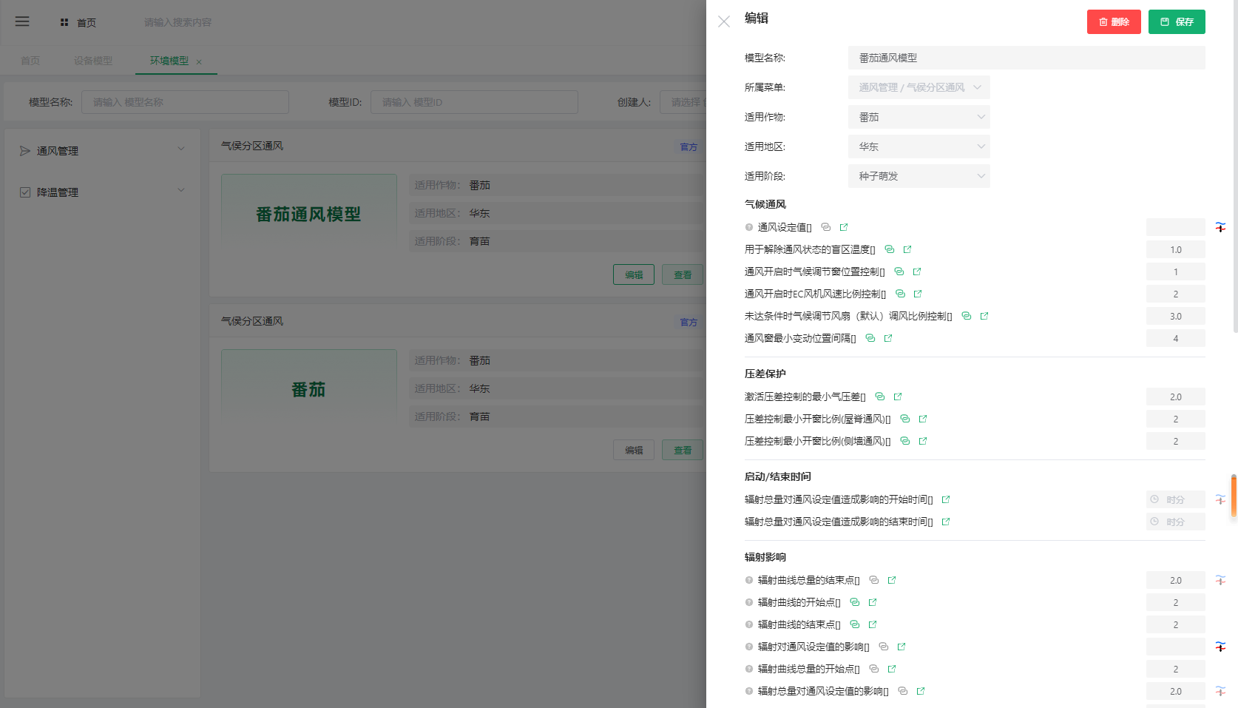Switch to the 设备模型 tab
The height and width of the screenshot is (708, 1238).
(x=93, y=61)
